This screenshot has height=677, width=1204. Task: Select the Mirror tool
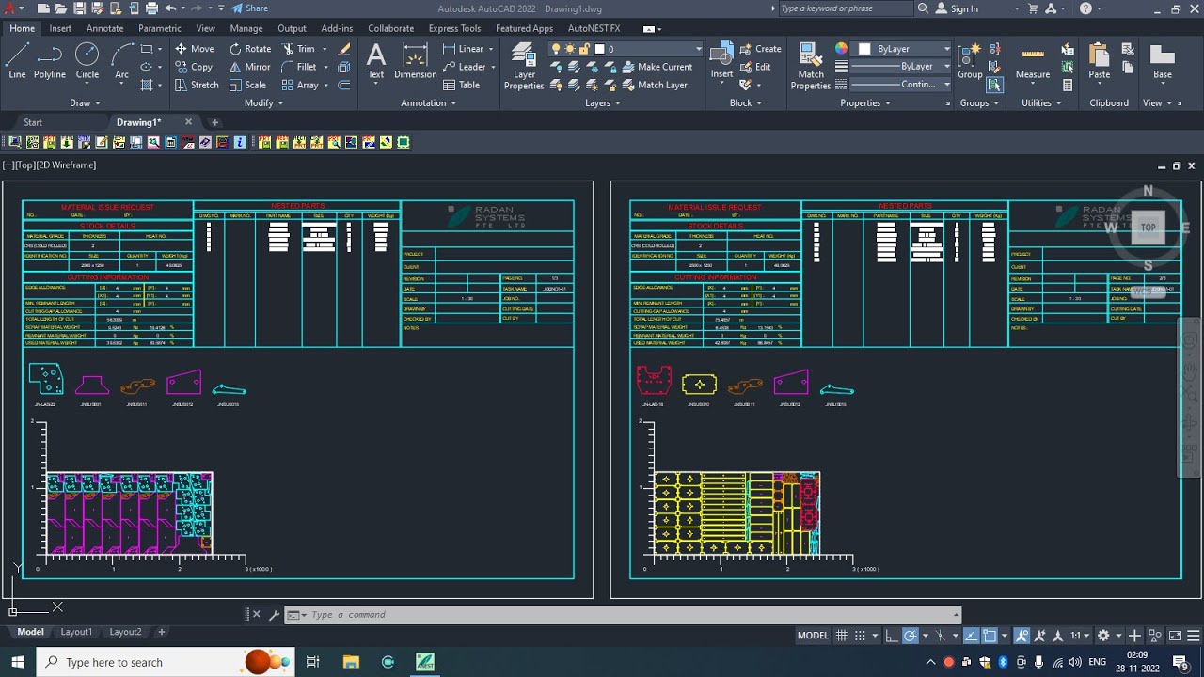click(249, 67)
